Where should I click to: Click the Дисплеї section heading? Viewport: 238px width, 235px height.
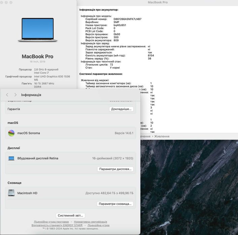pyautogui.click(x=14, y=148)
